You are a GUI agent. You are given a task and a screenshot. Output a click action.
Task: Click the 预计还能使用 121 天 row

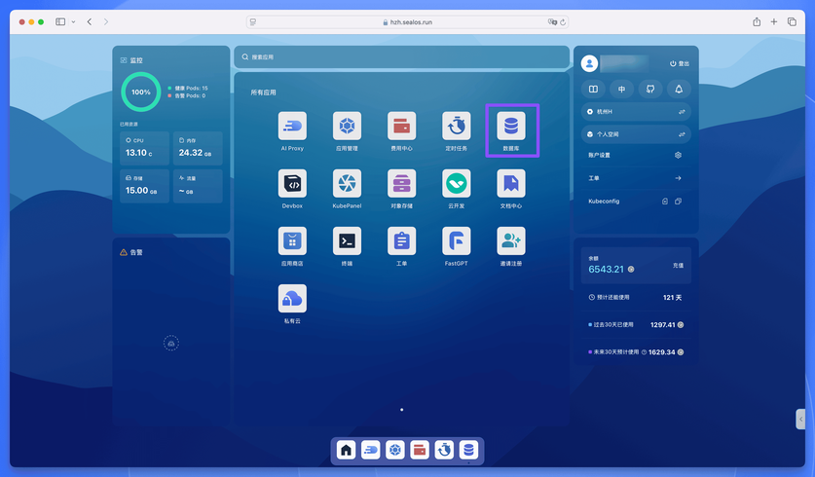tap(636, 297)
